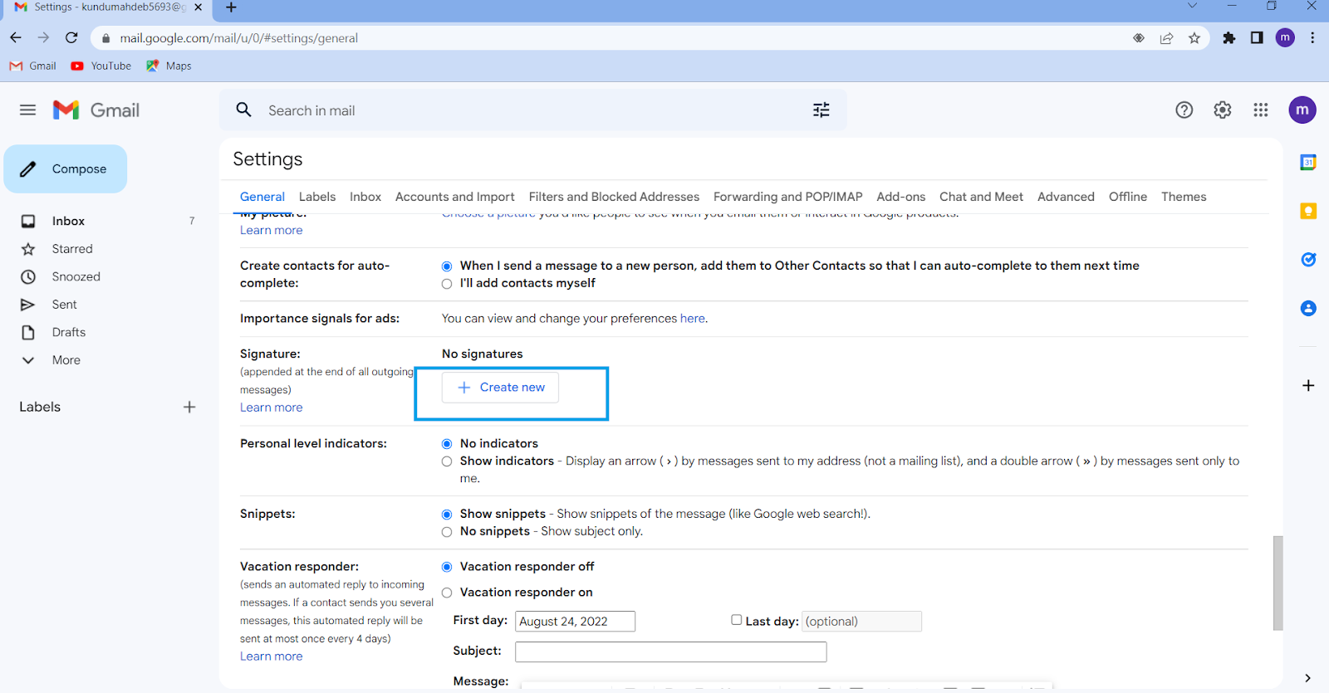Share this page from address bar
This screenshot has width=1329, height=693.
(x=1167, y=38)
